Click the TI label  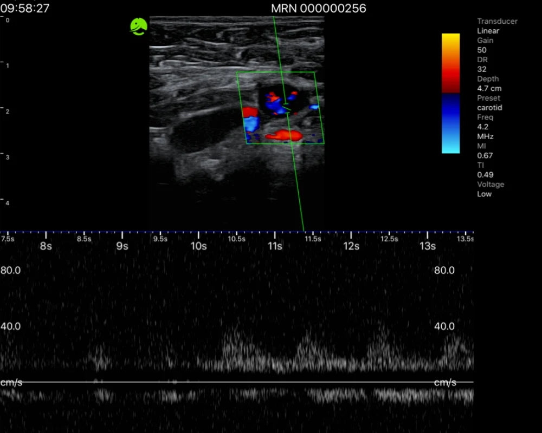[480, 166]
